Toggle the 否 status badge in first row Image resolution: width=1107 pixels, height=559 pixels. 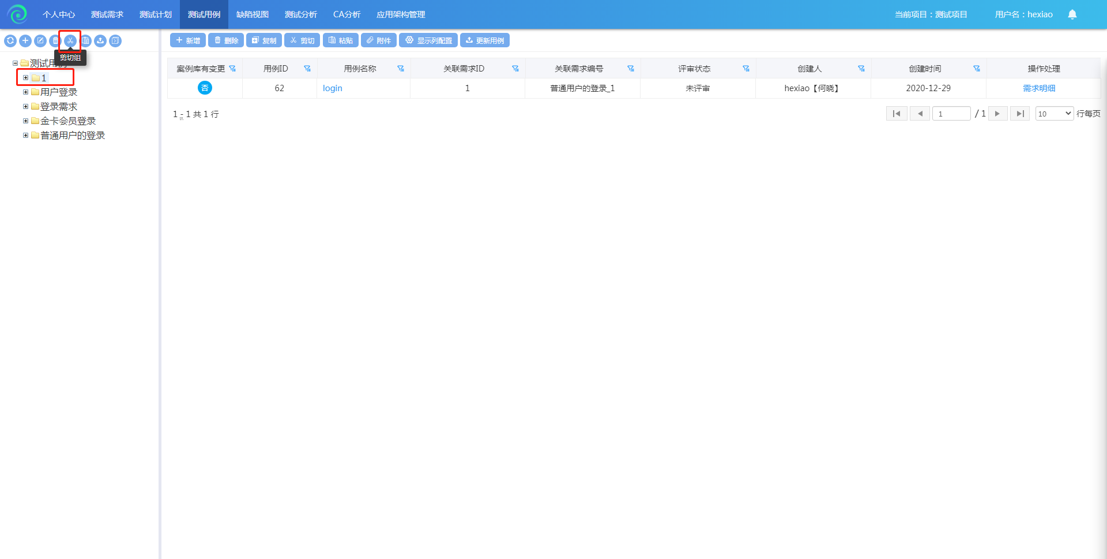205,88
